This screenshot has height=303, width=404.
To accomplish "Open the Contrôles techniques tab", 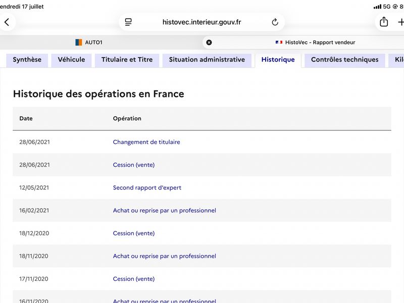I will point(345,60).
